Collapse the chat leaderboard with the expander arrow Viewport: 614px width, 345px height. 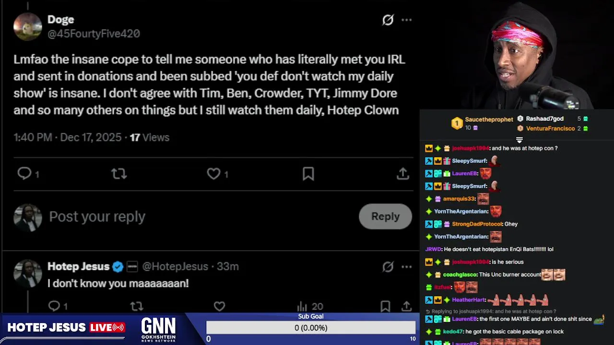point(519,139)
